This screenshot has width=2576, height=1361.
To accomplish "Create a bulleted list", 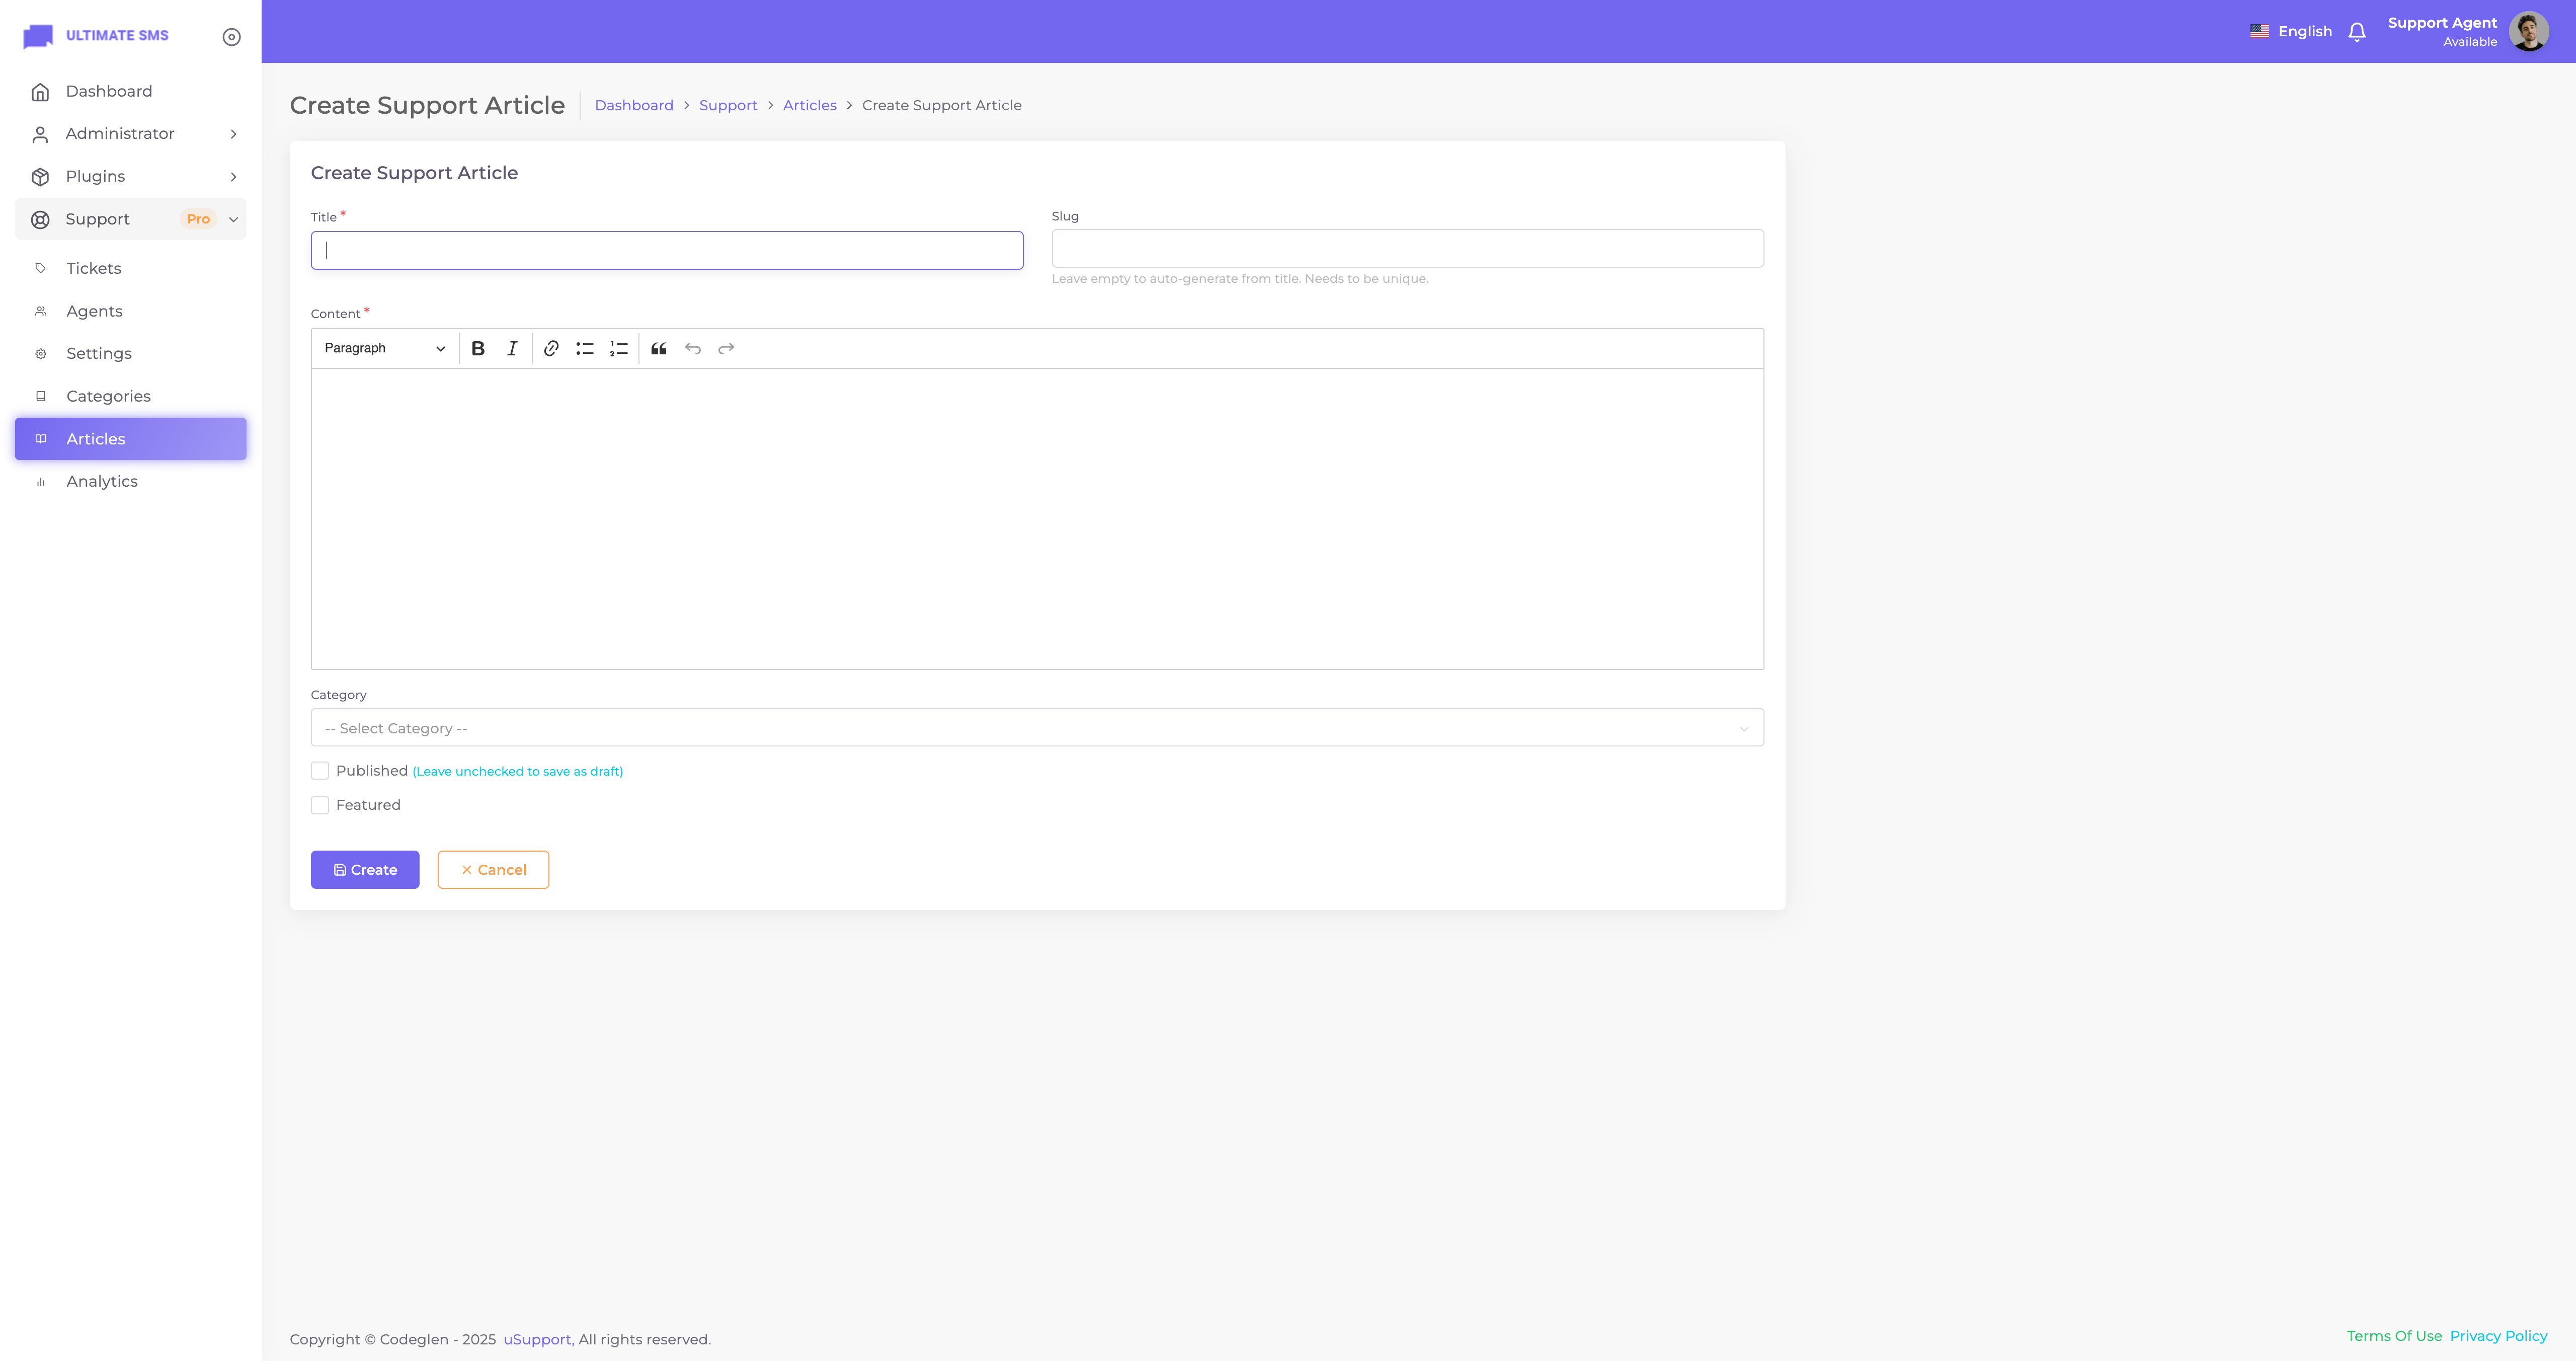I will tap(585, 348).
